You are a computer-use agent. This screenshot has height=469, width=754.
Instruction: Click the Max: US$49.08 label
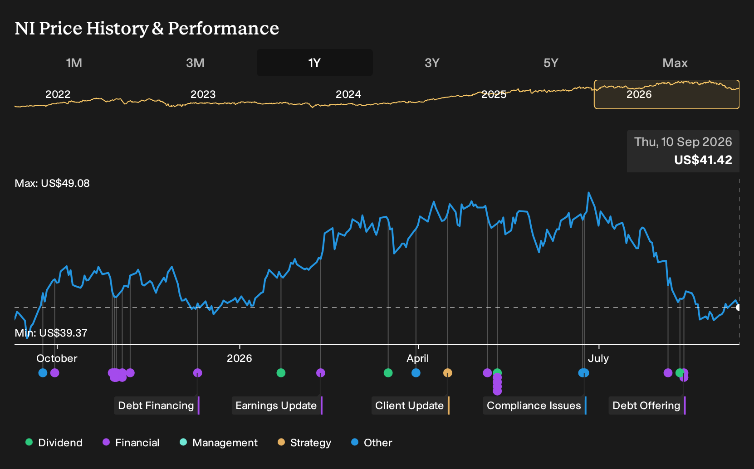pyautogui.click(x=52, y=183)
